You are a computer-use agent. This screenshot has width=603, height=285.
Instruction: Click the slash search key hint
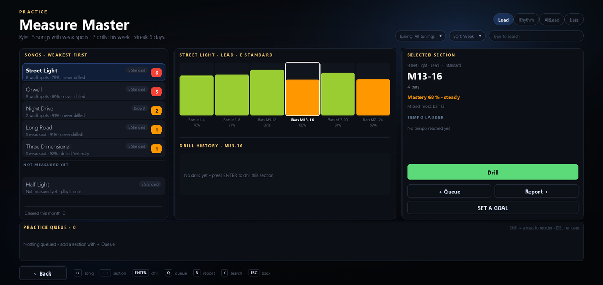(x=232, y=273)
